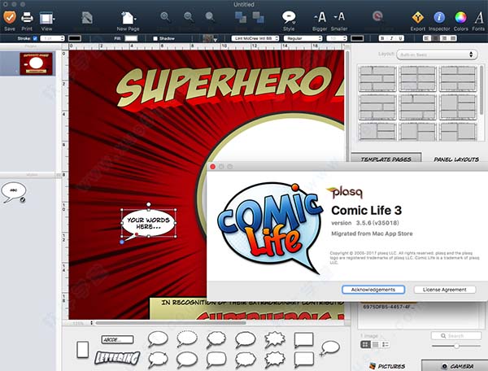488x371 pixels.
Task: Click the License Agreement button
Action: click(x=444, y=290)
